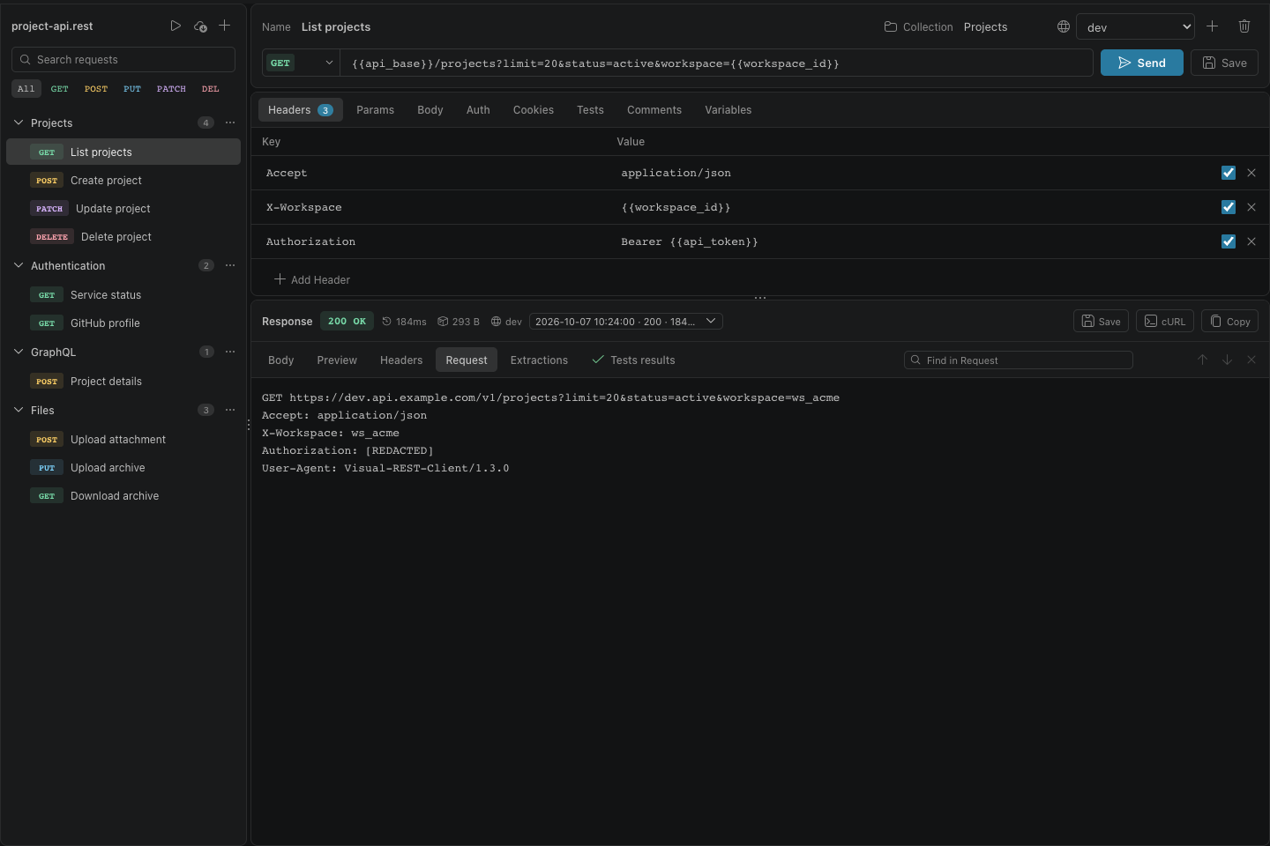Filter requests by PATCH method
This screenshot has height=846, width=1270.
pos(171,88)
